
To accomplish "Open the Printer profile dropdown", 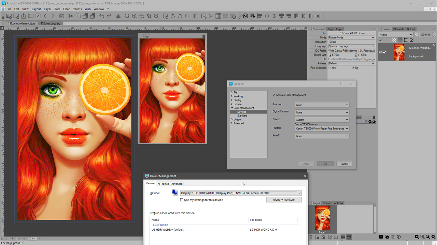I will point(322,129).
